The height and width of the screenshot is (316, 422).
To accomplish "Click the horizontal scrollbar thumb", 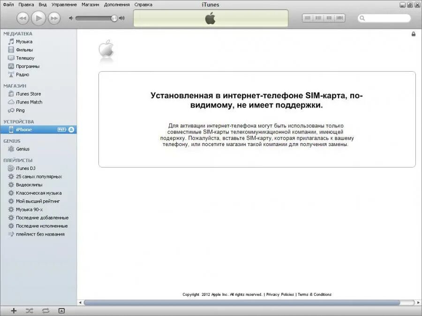I will click(241, 302).
